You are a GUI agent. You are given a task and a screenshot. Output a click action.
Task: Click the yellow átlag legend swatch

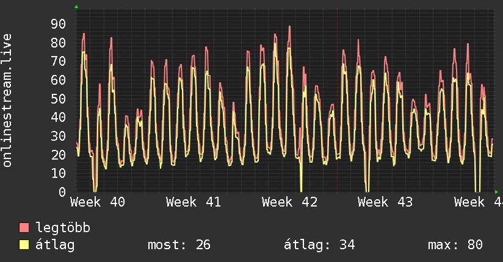click(24, 245)
